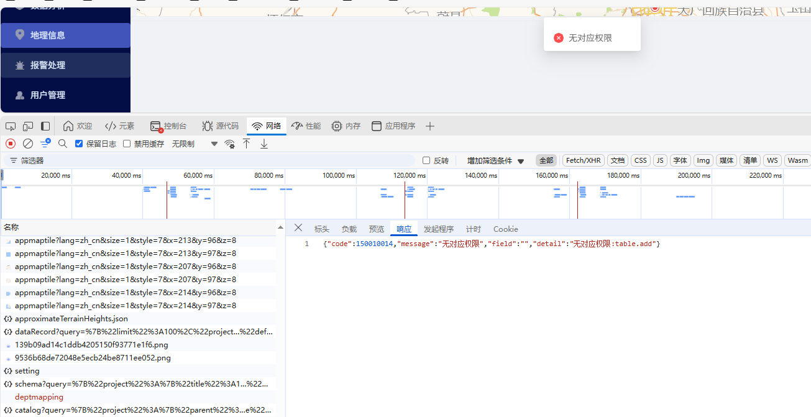Click export HAR download arrow

click(x=264, y=144)
